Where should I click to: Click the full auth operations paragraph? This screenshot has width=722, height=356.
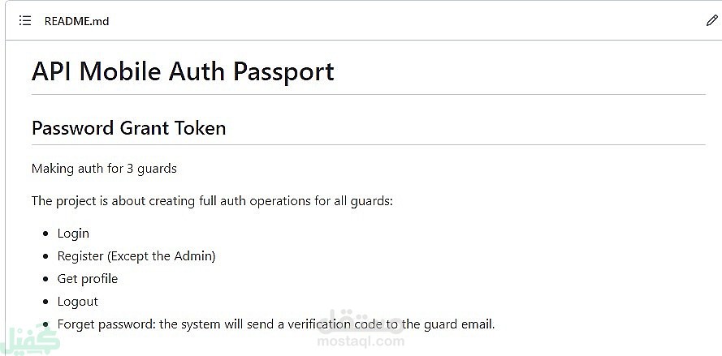coord(212,201)
